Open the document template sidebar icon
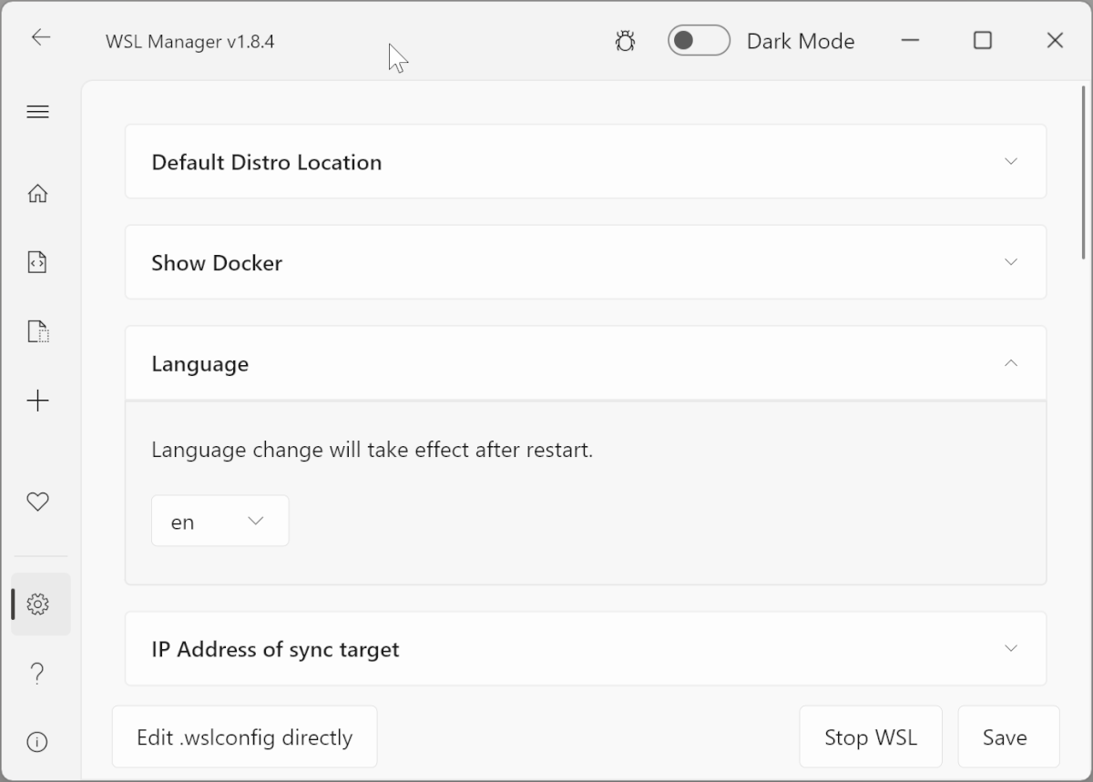Screen dimensions: 1093x782 [x=37, y=331]
